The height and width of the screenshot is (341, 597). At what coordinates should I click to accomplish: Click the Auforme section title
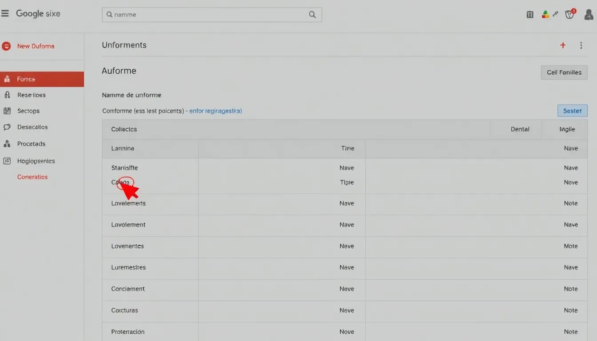(x=119, y=71)
